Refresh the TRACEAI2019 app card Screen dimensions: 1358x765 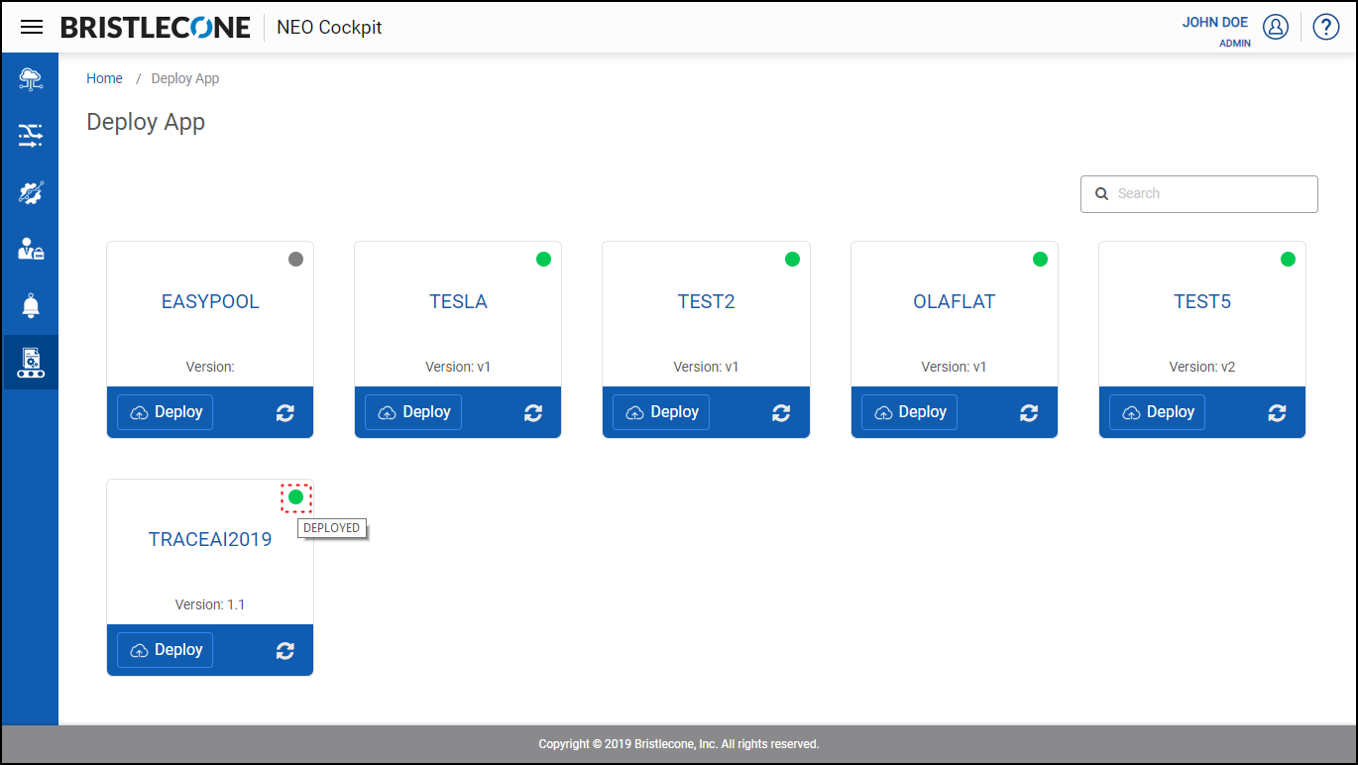click(285, 651)
